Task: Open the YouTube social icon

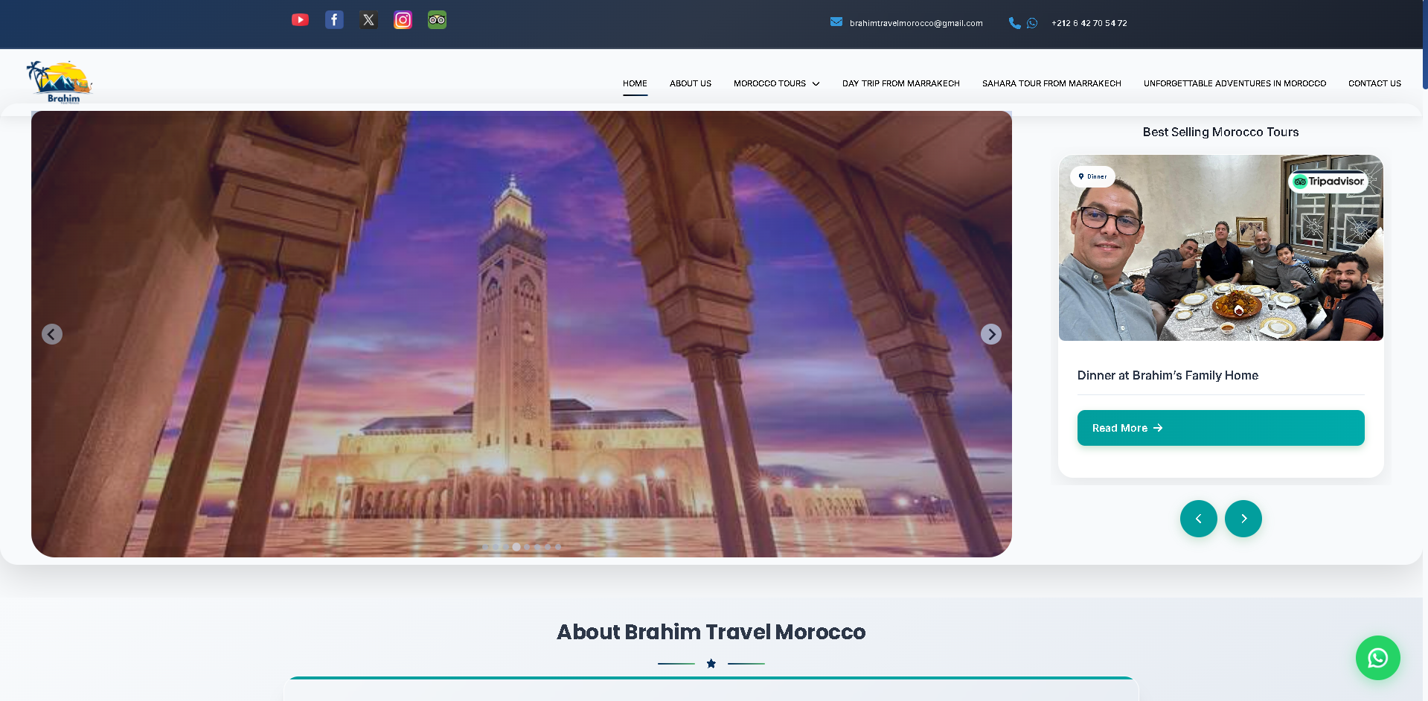Action: coord(300,20)
